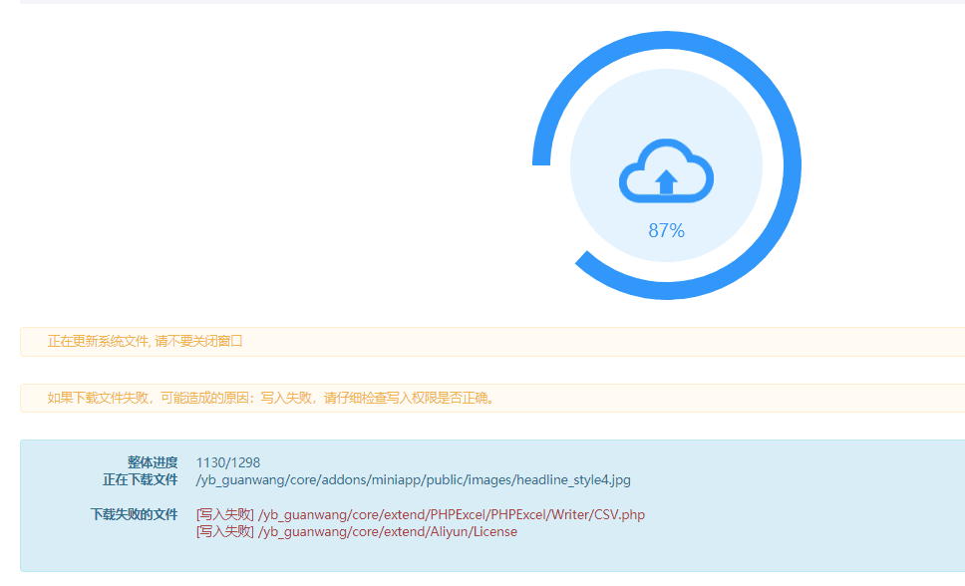Click the '整体进度' label
Image resolution: width=965 pixels, height=586 pixels.
click(153, 462)
